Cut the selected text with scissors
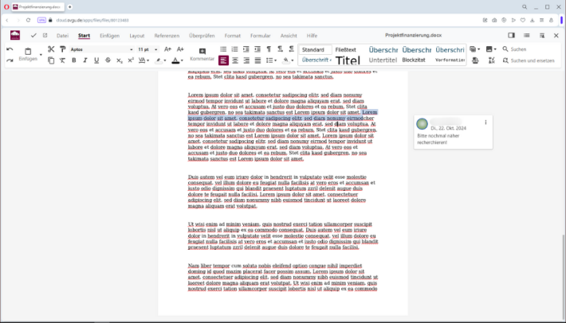Screen dimensions: 566x323 pos(51,49)
